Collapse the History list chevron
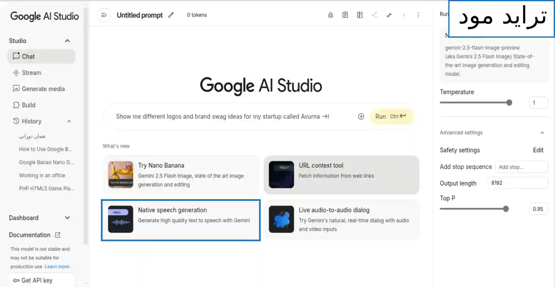 tap(69, 121)
